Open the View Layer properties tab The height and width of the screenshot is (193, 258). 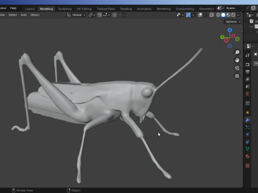click(247, 79)
